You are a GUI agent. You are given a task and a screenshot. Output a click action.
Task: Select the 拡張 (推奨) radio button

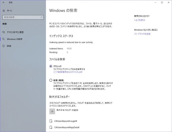click(51, 80)
